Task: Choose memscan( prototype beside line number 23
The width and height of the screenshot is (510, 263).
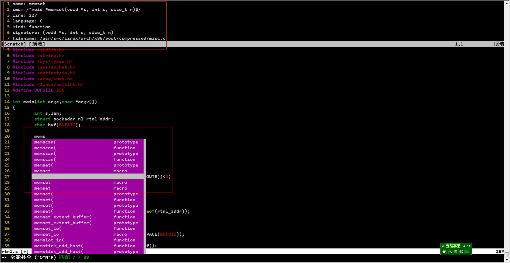Action: coord(87,153)
